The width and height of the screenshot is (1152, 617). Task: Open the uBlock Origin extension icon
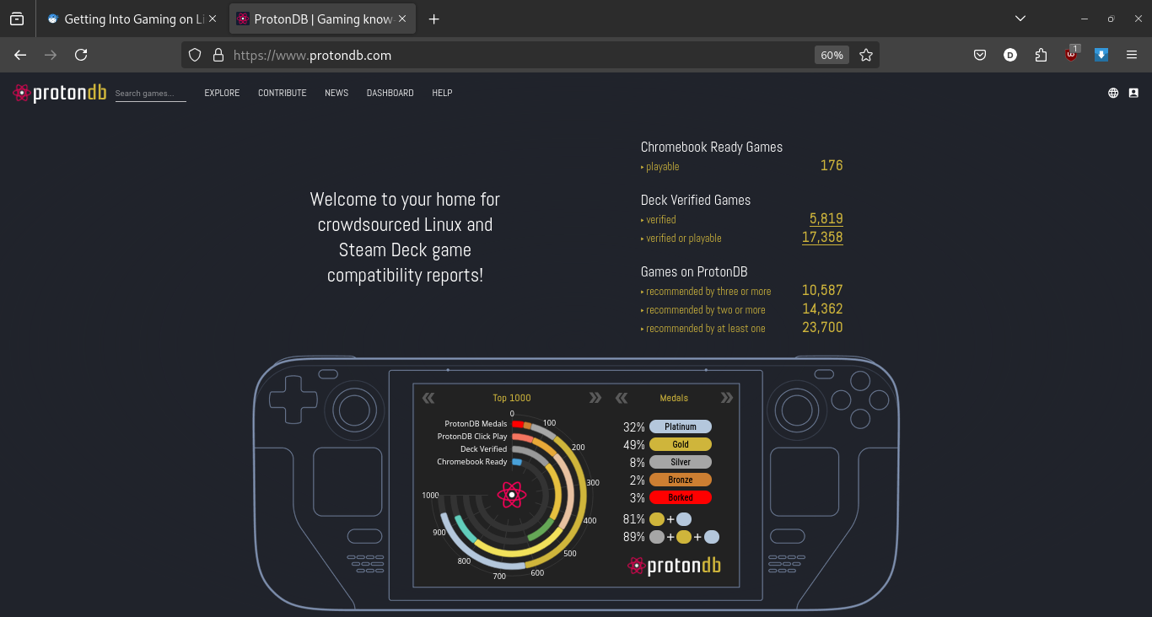(x=1071, y=54)
